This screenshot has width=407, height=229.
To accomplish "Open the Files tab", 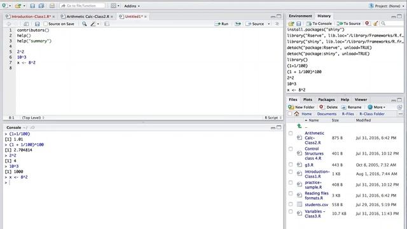I will click(293, 99).
